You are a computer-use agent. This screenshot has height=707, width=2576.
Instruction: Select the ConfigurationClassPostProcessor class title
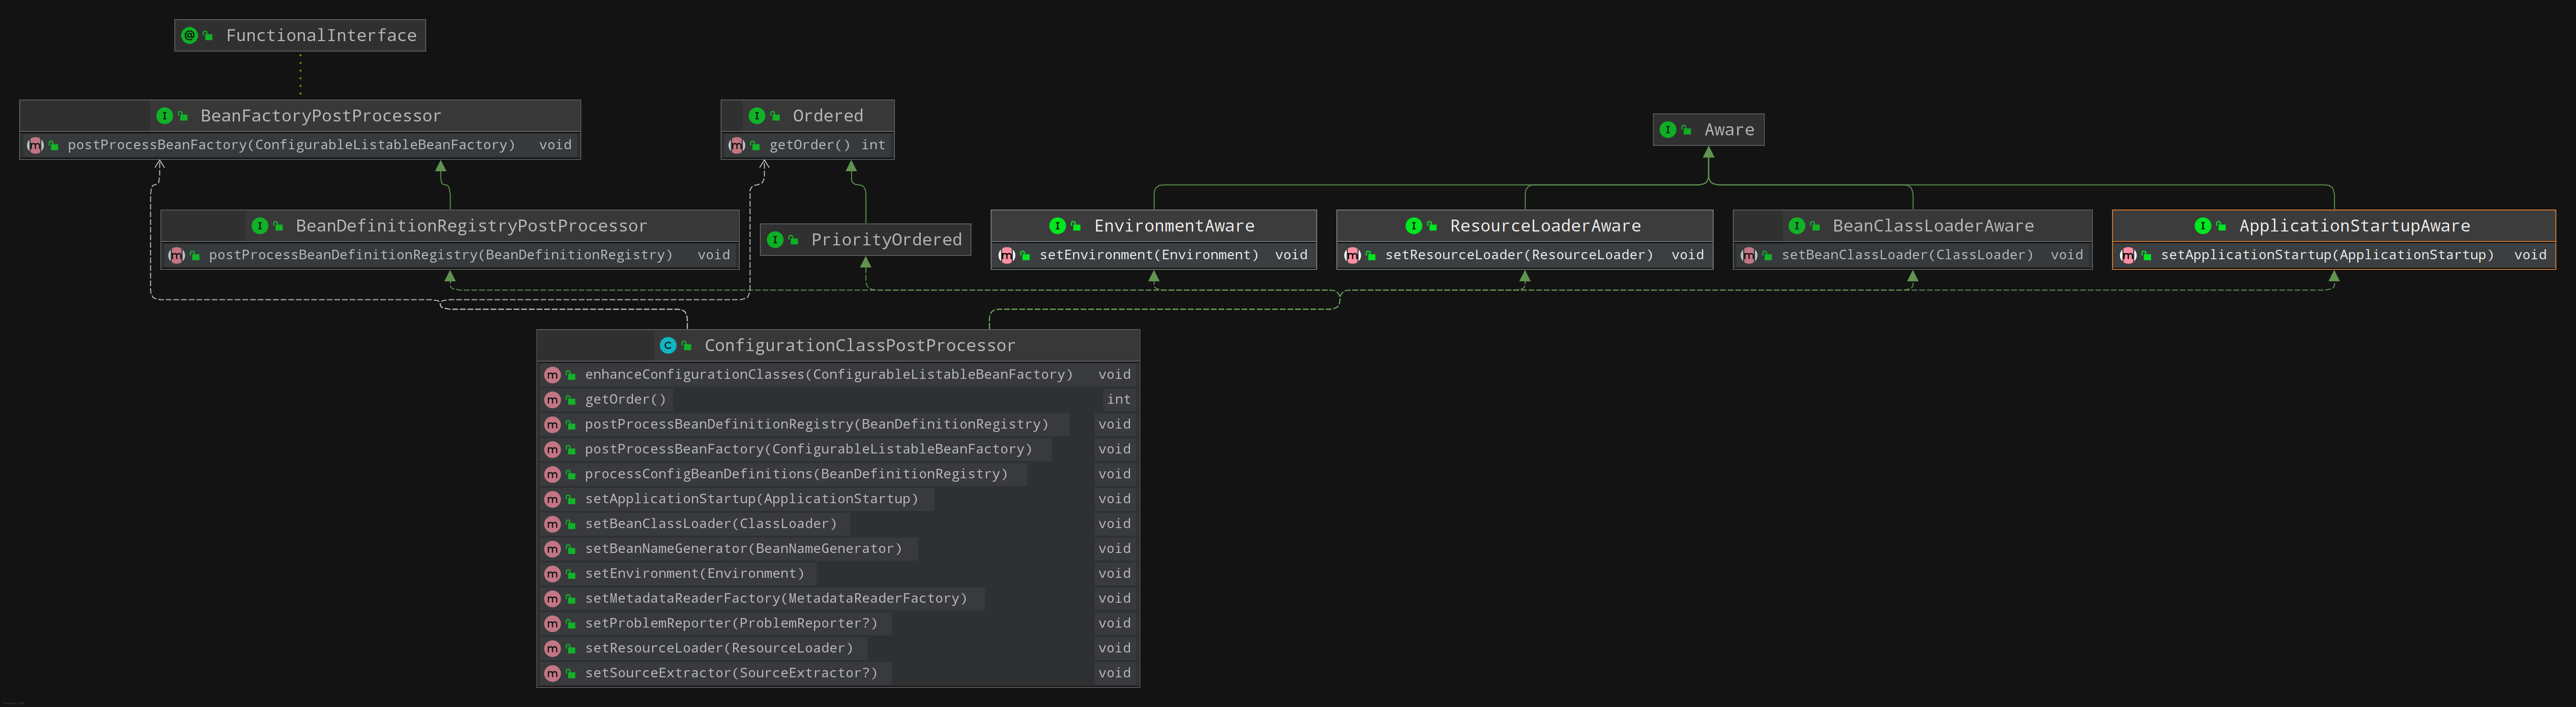[859, 345]
